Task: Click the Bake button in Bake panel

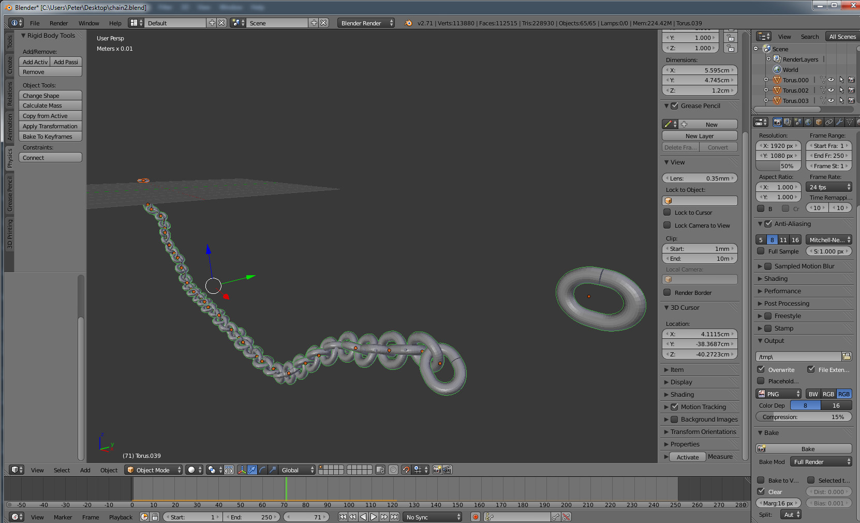Action: [804, 449]
